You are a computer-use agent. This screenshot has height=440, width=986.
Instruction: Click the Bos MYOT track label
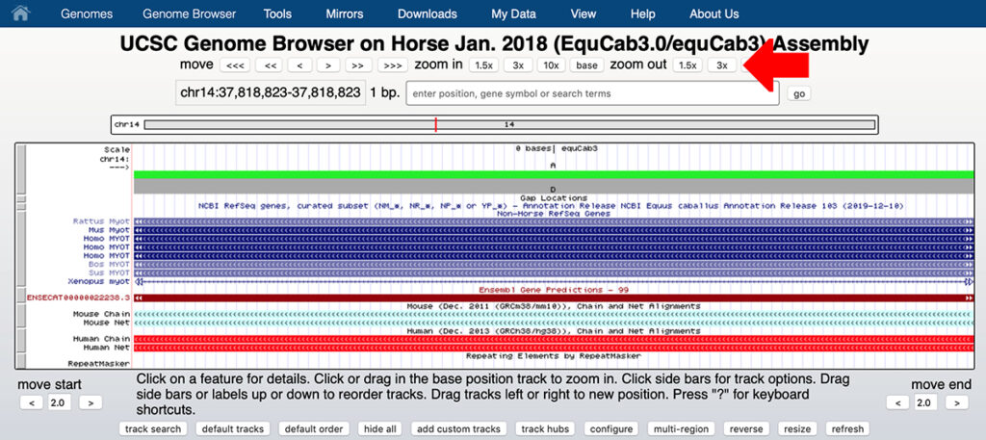pyautogui.click(x=109, y=265)
